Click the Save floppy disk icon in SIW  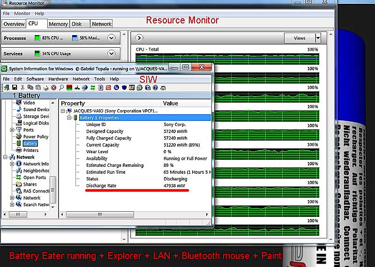point(15,88)
